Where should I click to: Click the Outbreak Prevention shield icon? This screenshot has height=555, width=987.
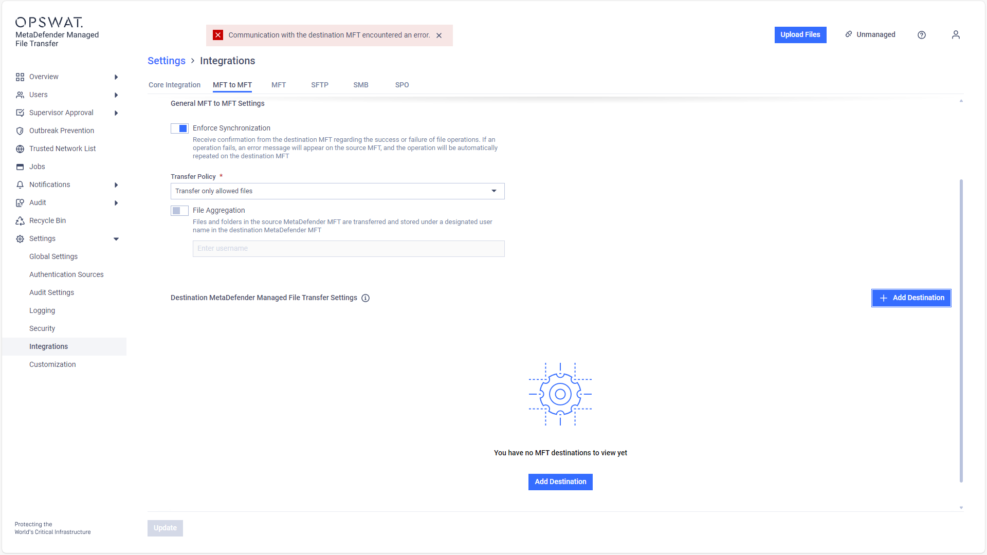(x=20, y=131)
